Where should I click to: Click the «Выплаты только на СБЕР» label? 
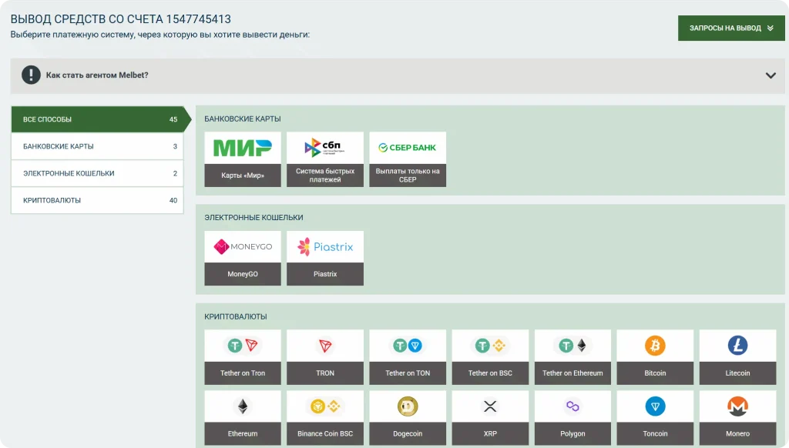tap(408, 176)
